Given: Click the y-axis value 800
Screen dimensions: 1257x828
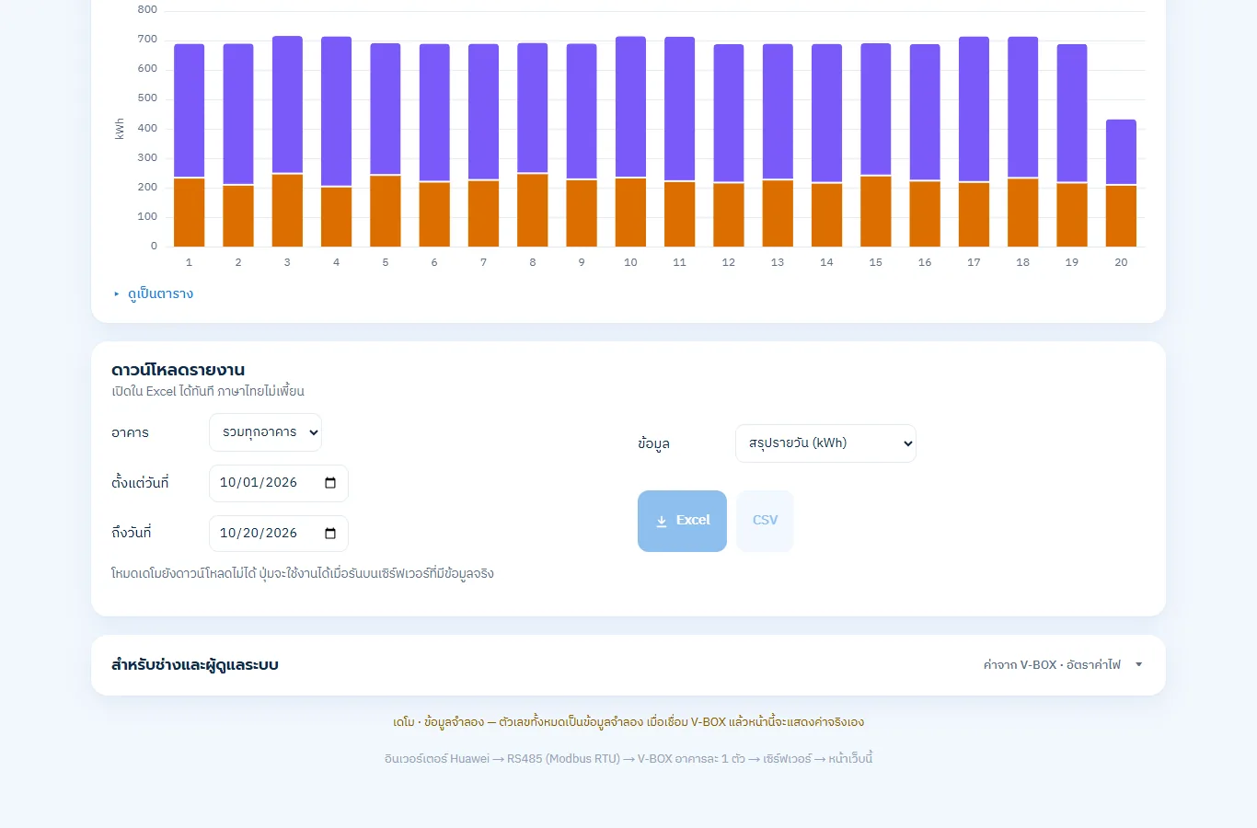Looking at the screenshot, I should [x=147, y=10].
